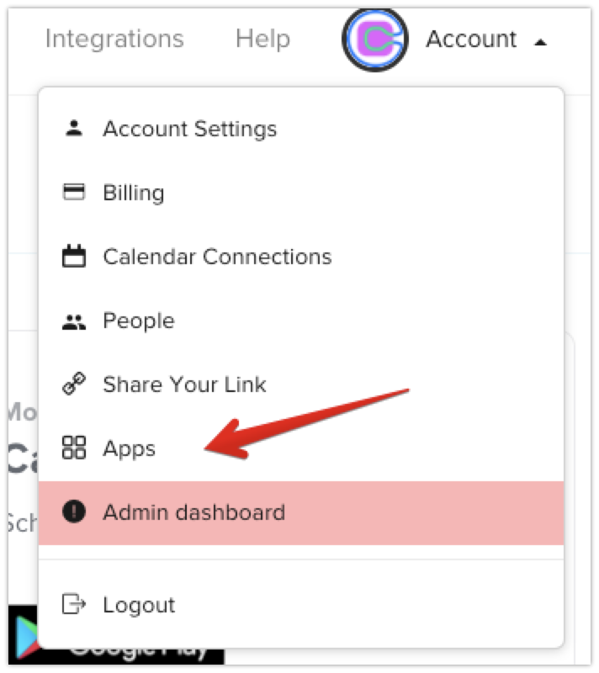Open Calendar Connections menu item
The height and width of the screenshot is (673, 599).
301,257
